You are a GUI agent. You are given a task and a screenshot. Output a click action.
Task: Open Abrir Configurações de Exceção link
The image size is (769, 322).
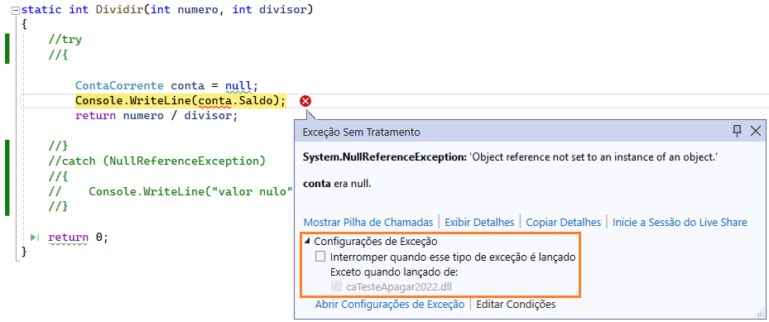(x=389, y=304)
